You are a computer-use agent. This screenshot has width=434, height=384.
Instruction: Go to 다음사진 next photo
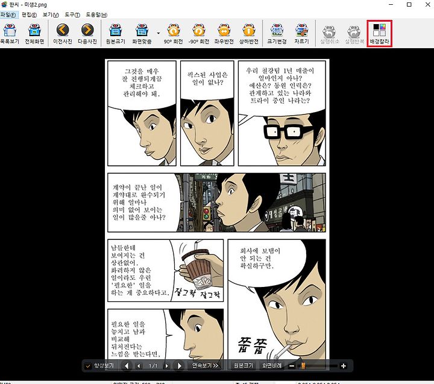tap(87, 34)
